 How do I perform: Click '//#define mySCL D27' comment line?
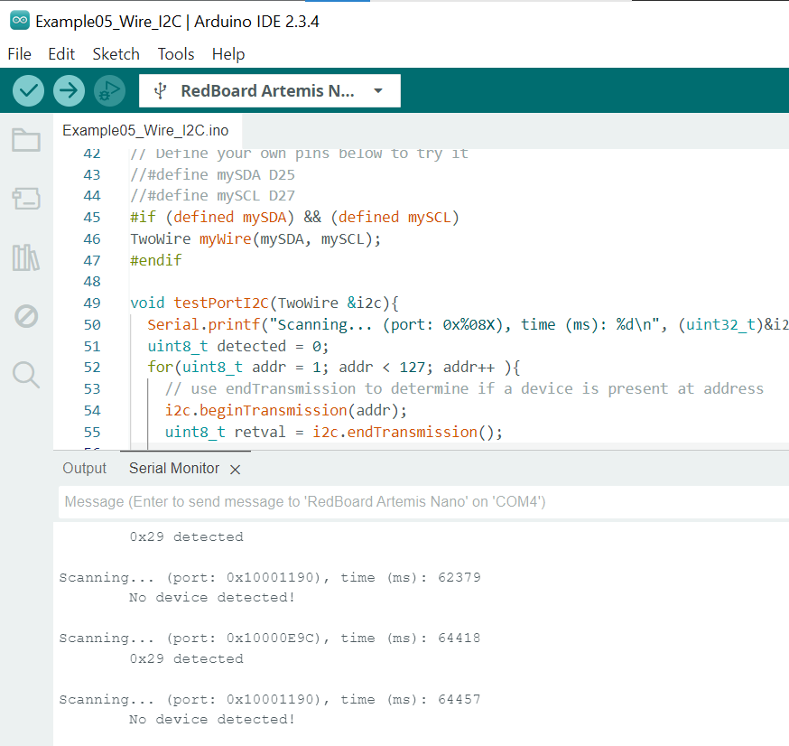click(x=212, y=196)
